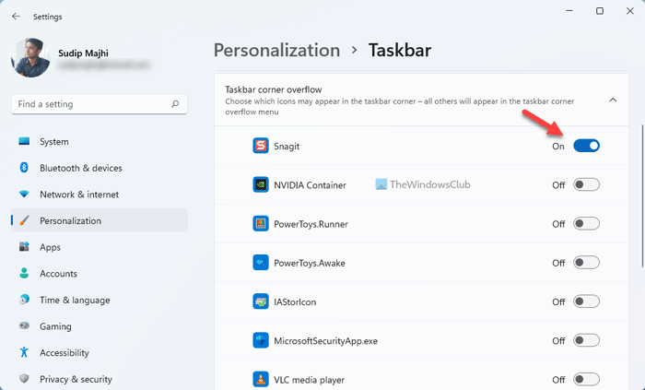Click the Accessibility figure icon
The image size is (645, 390).
24,352
